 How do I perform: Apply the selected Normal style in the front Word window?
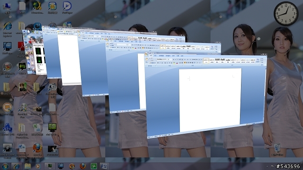coord(206,61)
